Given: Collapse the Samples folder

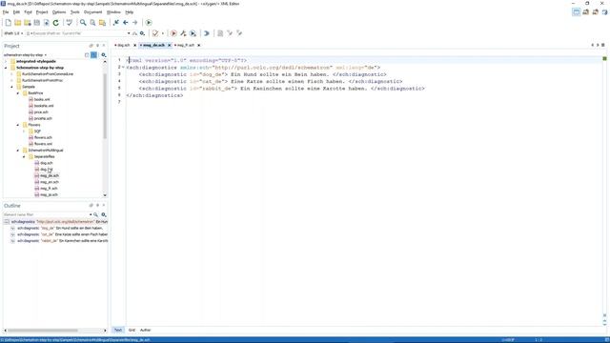Looking at the screenshot, I should point(12,87).
